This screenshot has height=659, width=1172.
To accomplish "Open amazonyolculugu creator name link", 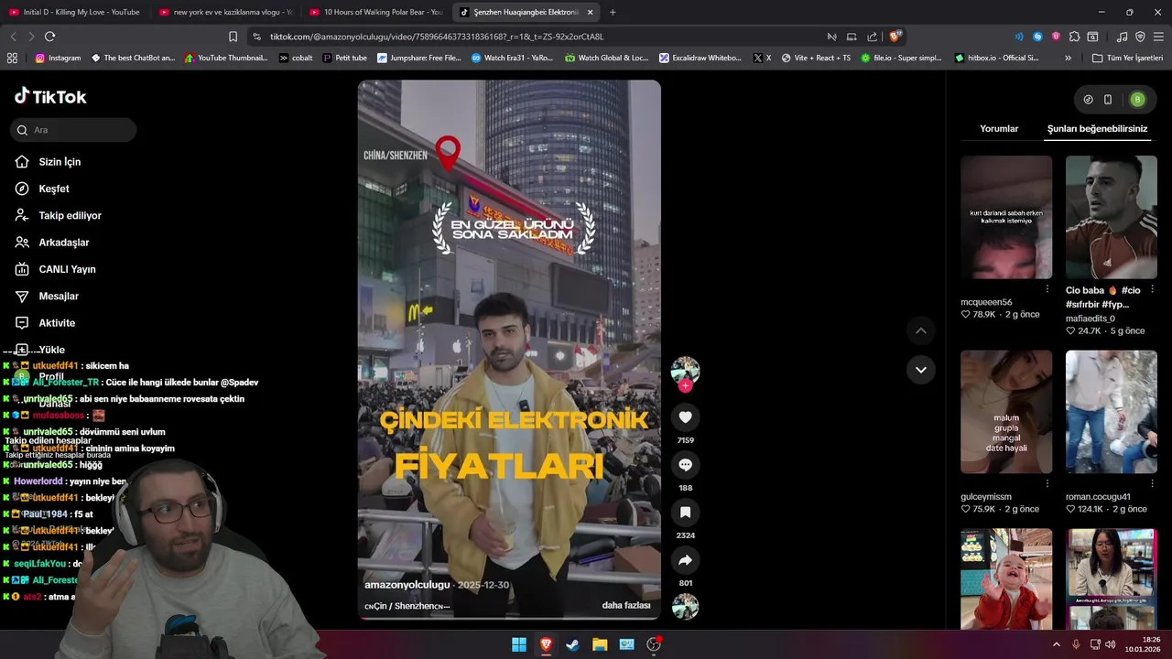I will click(x=407, y=585).
